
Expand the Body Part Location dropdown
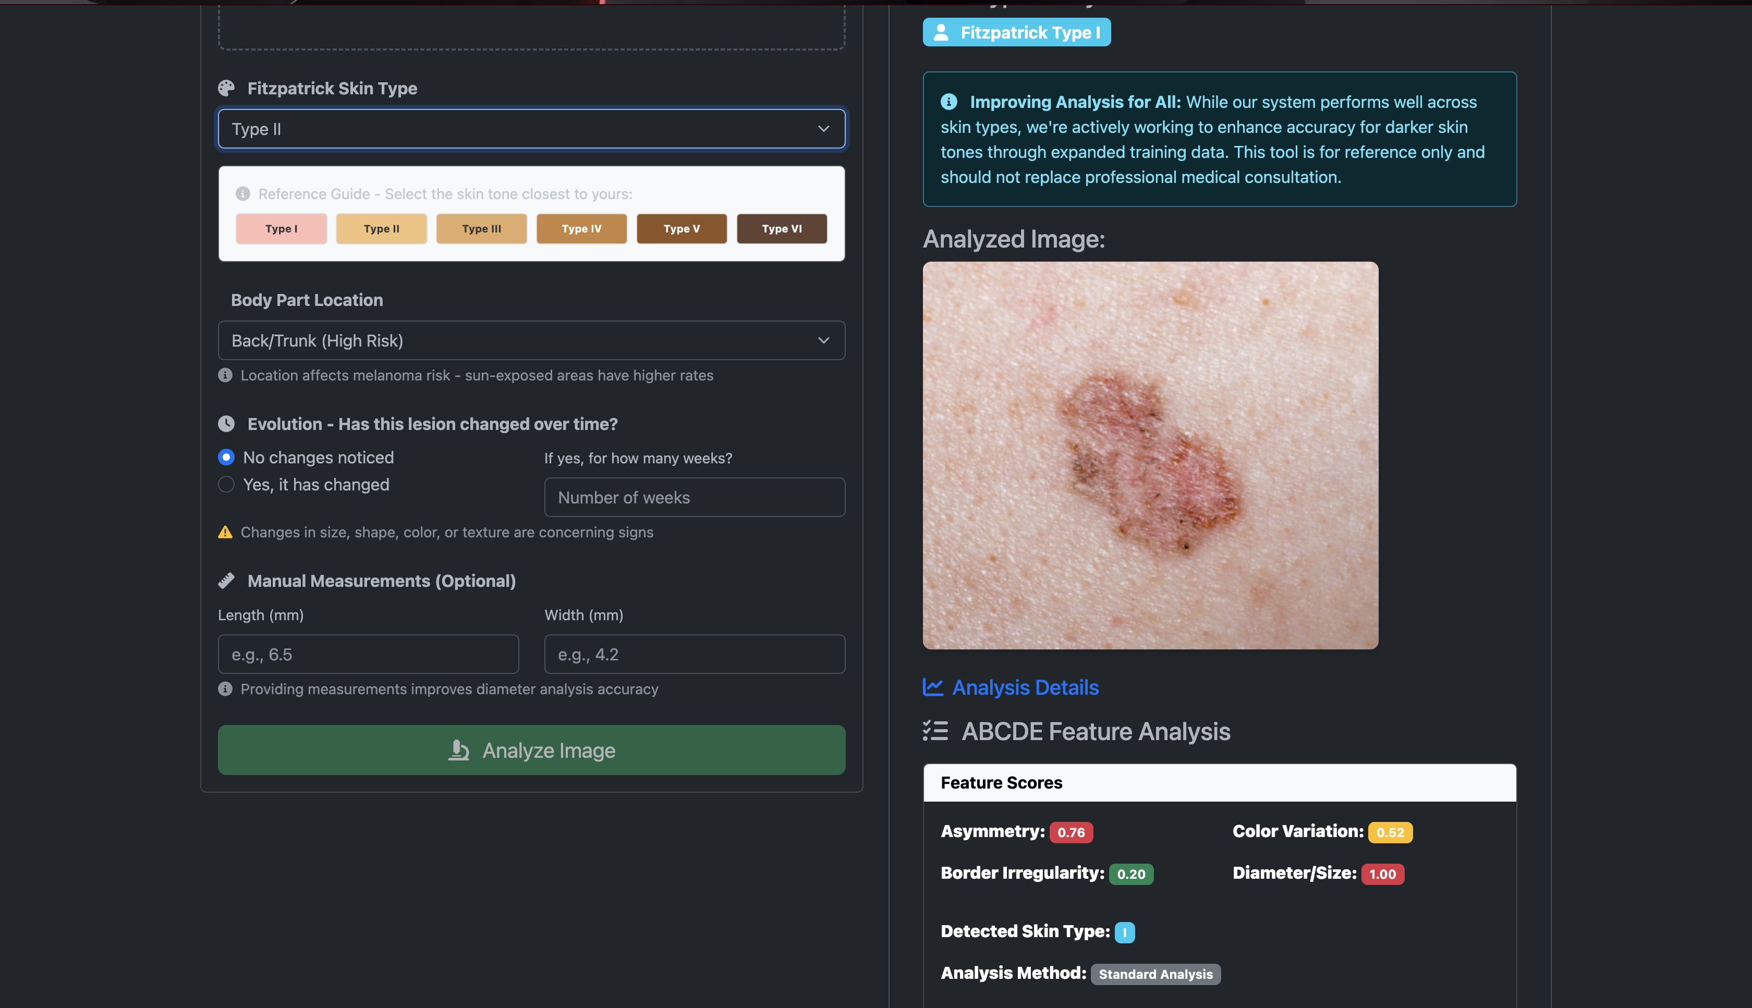pyautogui.click(x=531, y=341)
